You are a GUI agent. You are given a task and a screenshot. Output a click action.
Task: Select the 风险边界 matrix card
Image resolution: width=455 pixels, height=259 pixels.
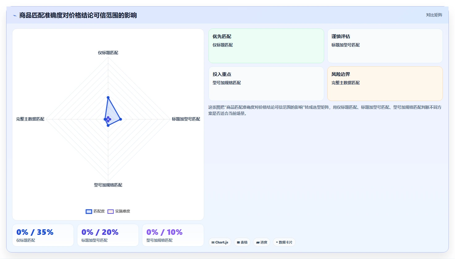tap(385, 84)
